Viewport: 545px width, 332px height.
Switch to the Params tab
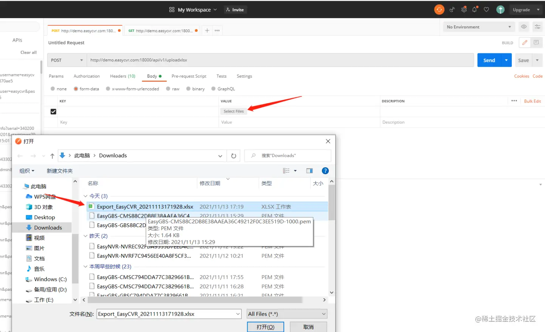56,76
